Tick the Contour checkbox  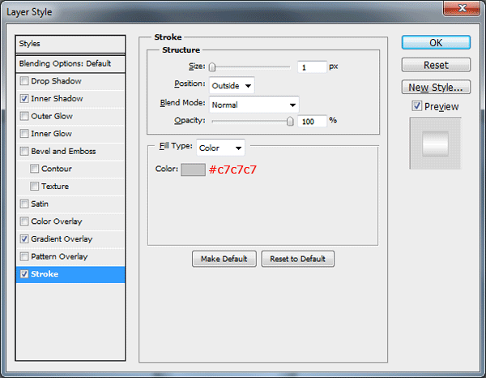[x=34, y=169]
